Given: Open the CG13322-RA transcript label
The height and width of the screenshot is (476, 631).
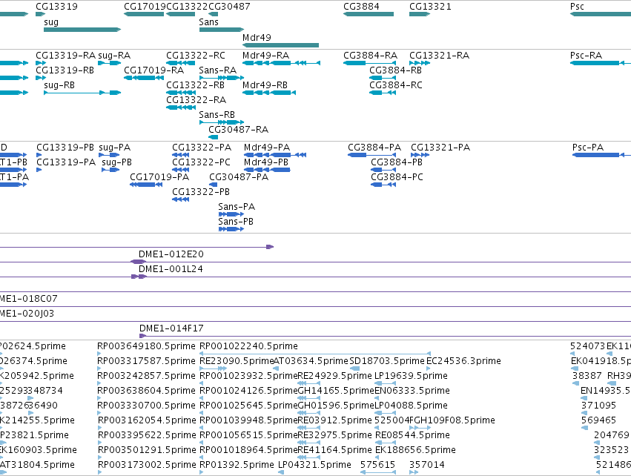Looking at the screenshot, I should click(196, 100).
